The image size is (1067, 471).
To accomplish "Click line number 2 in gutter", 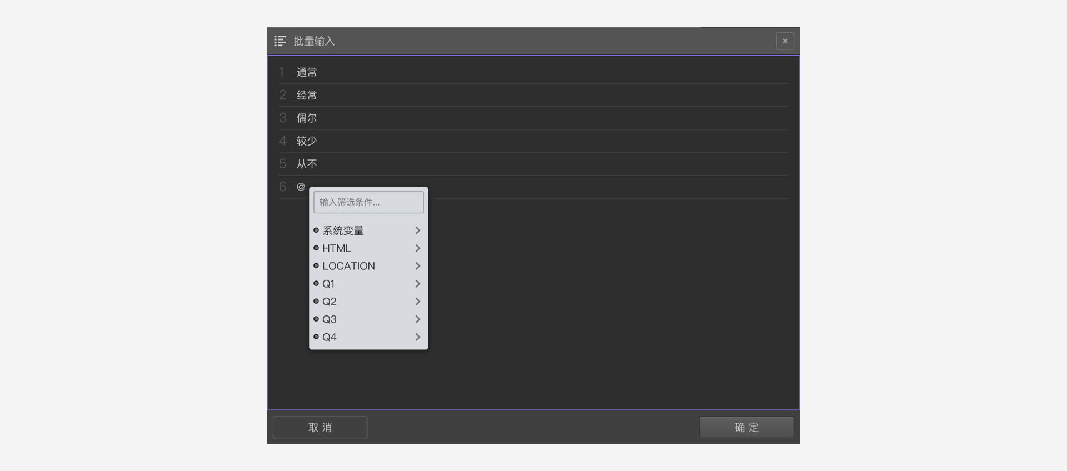I will 282,95.
